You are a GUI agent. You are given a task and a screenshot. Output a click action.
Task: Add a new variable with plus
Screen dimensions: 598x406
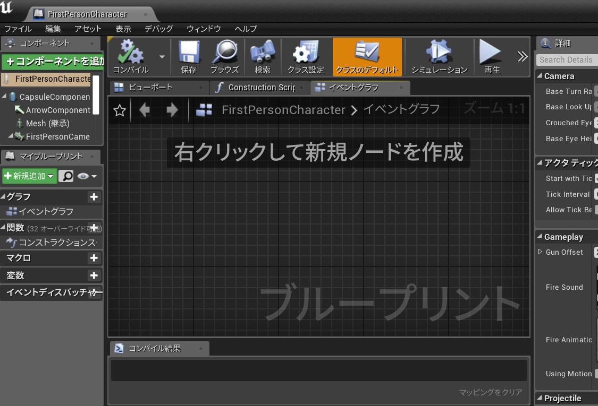[x=94, y=275]
